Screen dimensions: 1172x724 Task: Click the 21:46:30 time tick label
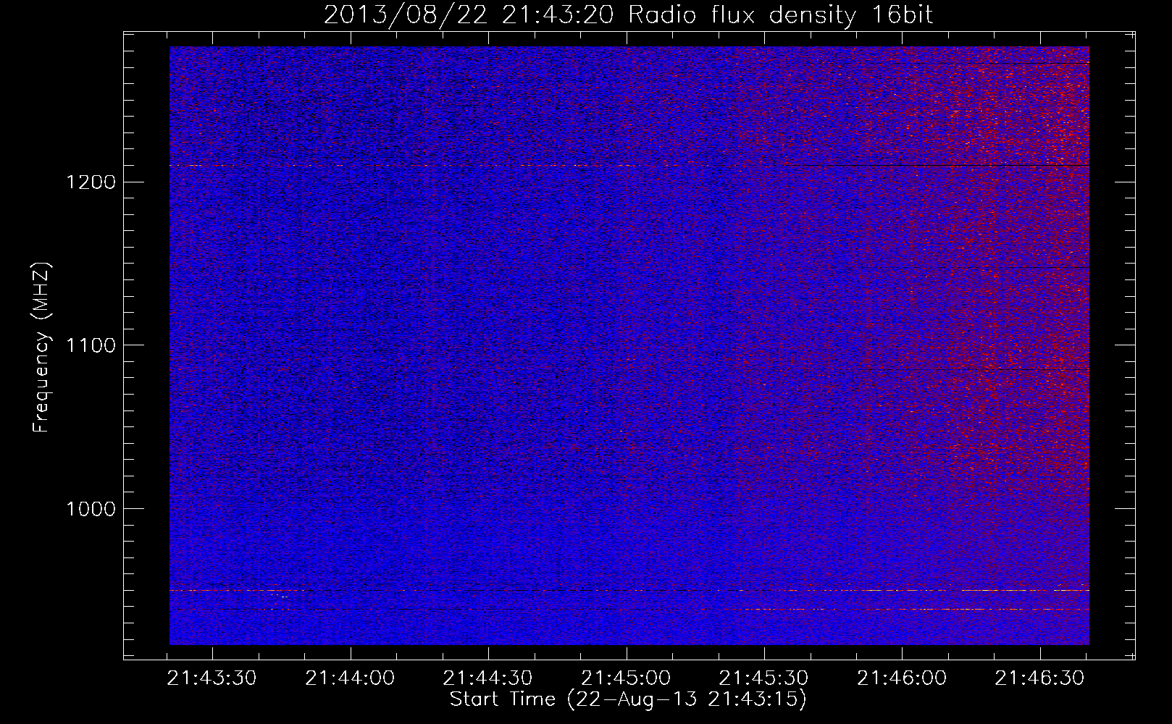1039,678
